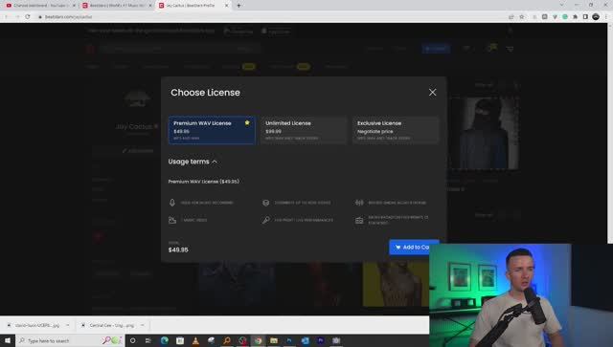Viewport: 613px width, 347px height.
Task: Switch to the YouTube channel dashboard tab
Action: [x=39, y=6]
